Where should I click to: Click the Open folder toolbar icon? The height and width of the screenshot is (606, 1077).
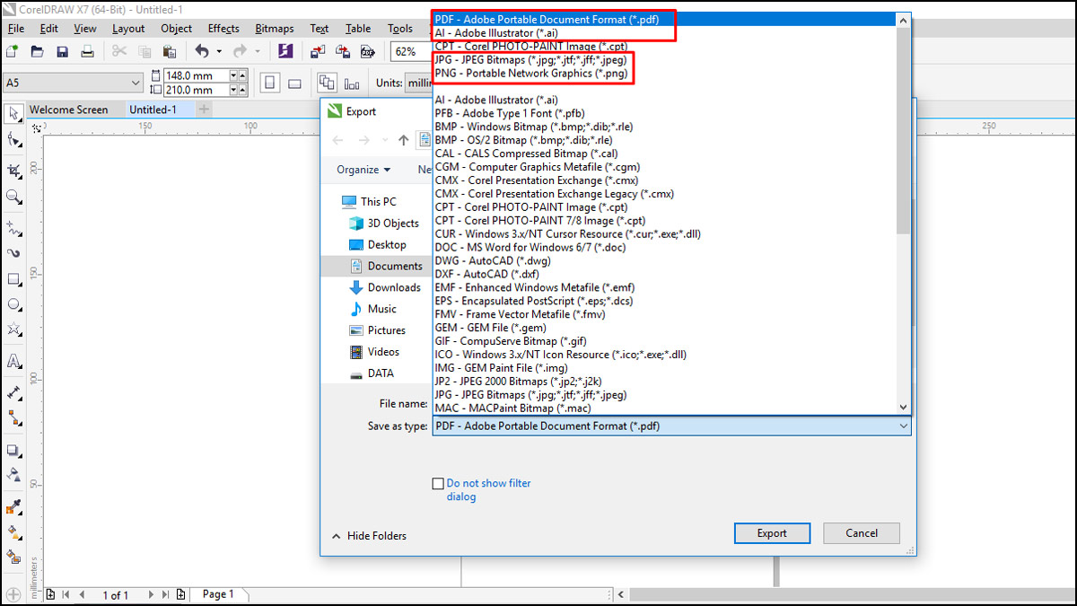click(37, 51)
